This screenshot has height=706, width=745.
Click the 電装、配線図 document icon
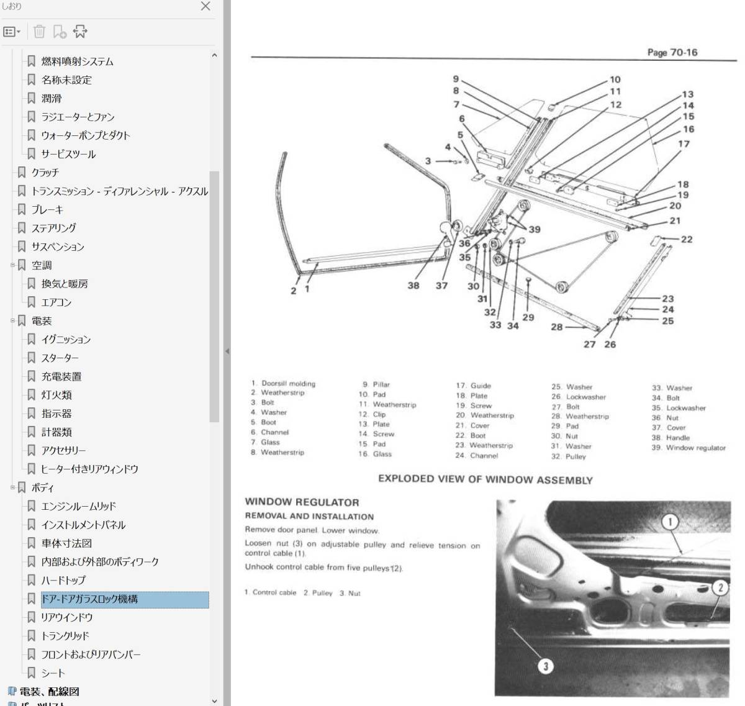click(x=12, y=691)
